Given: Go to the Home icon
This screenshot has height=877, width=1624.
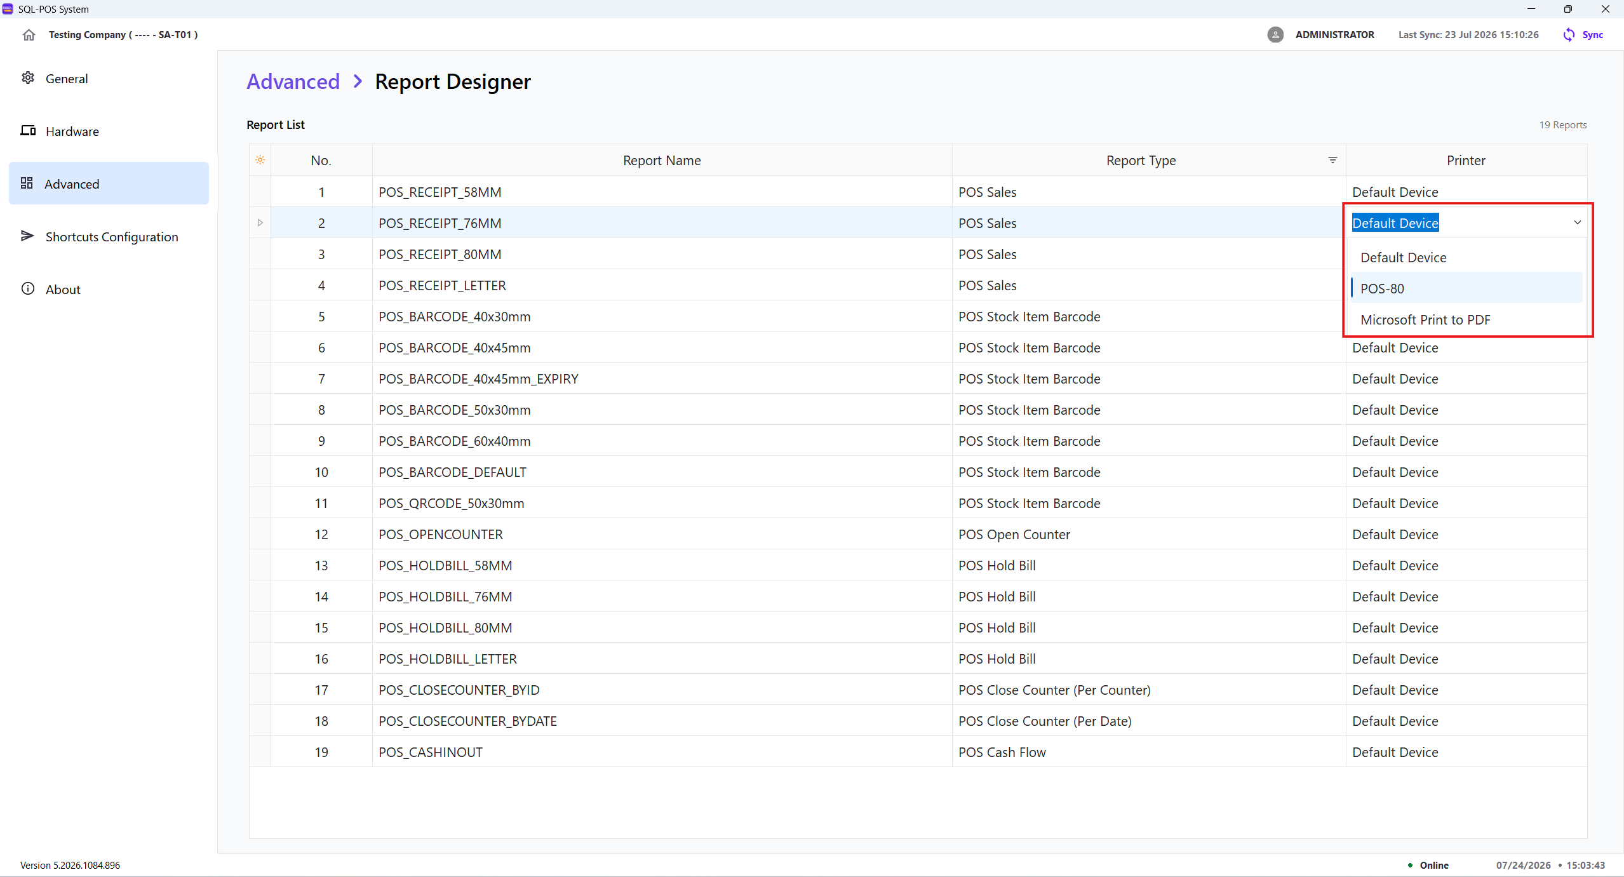Looking at the screenshot, I should pyautogui.click(x=29, y=35).
